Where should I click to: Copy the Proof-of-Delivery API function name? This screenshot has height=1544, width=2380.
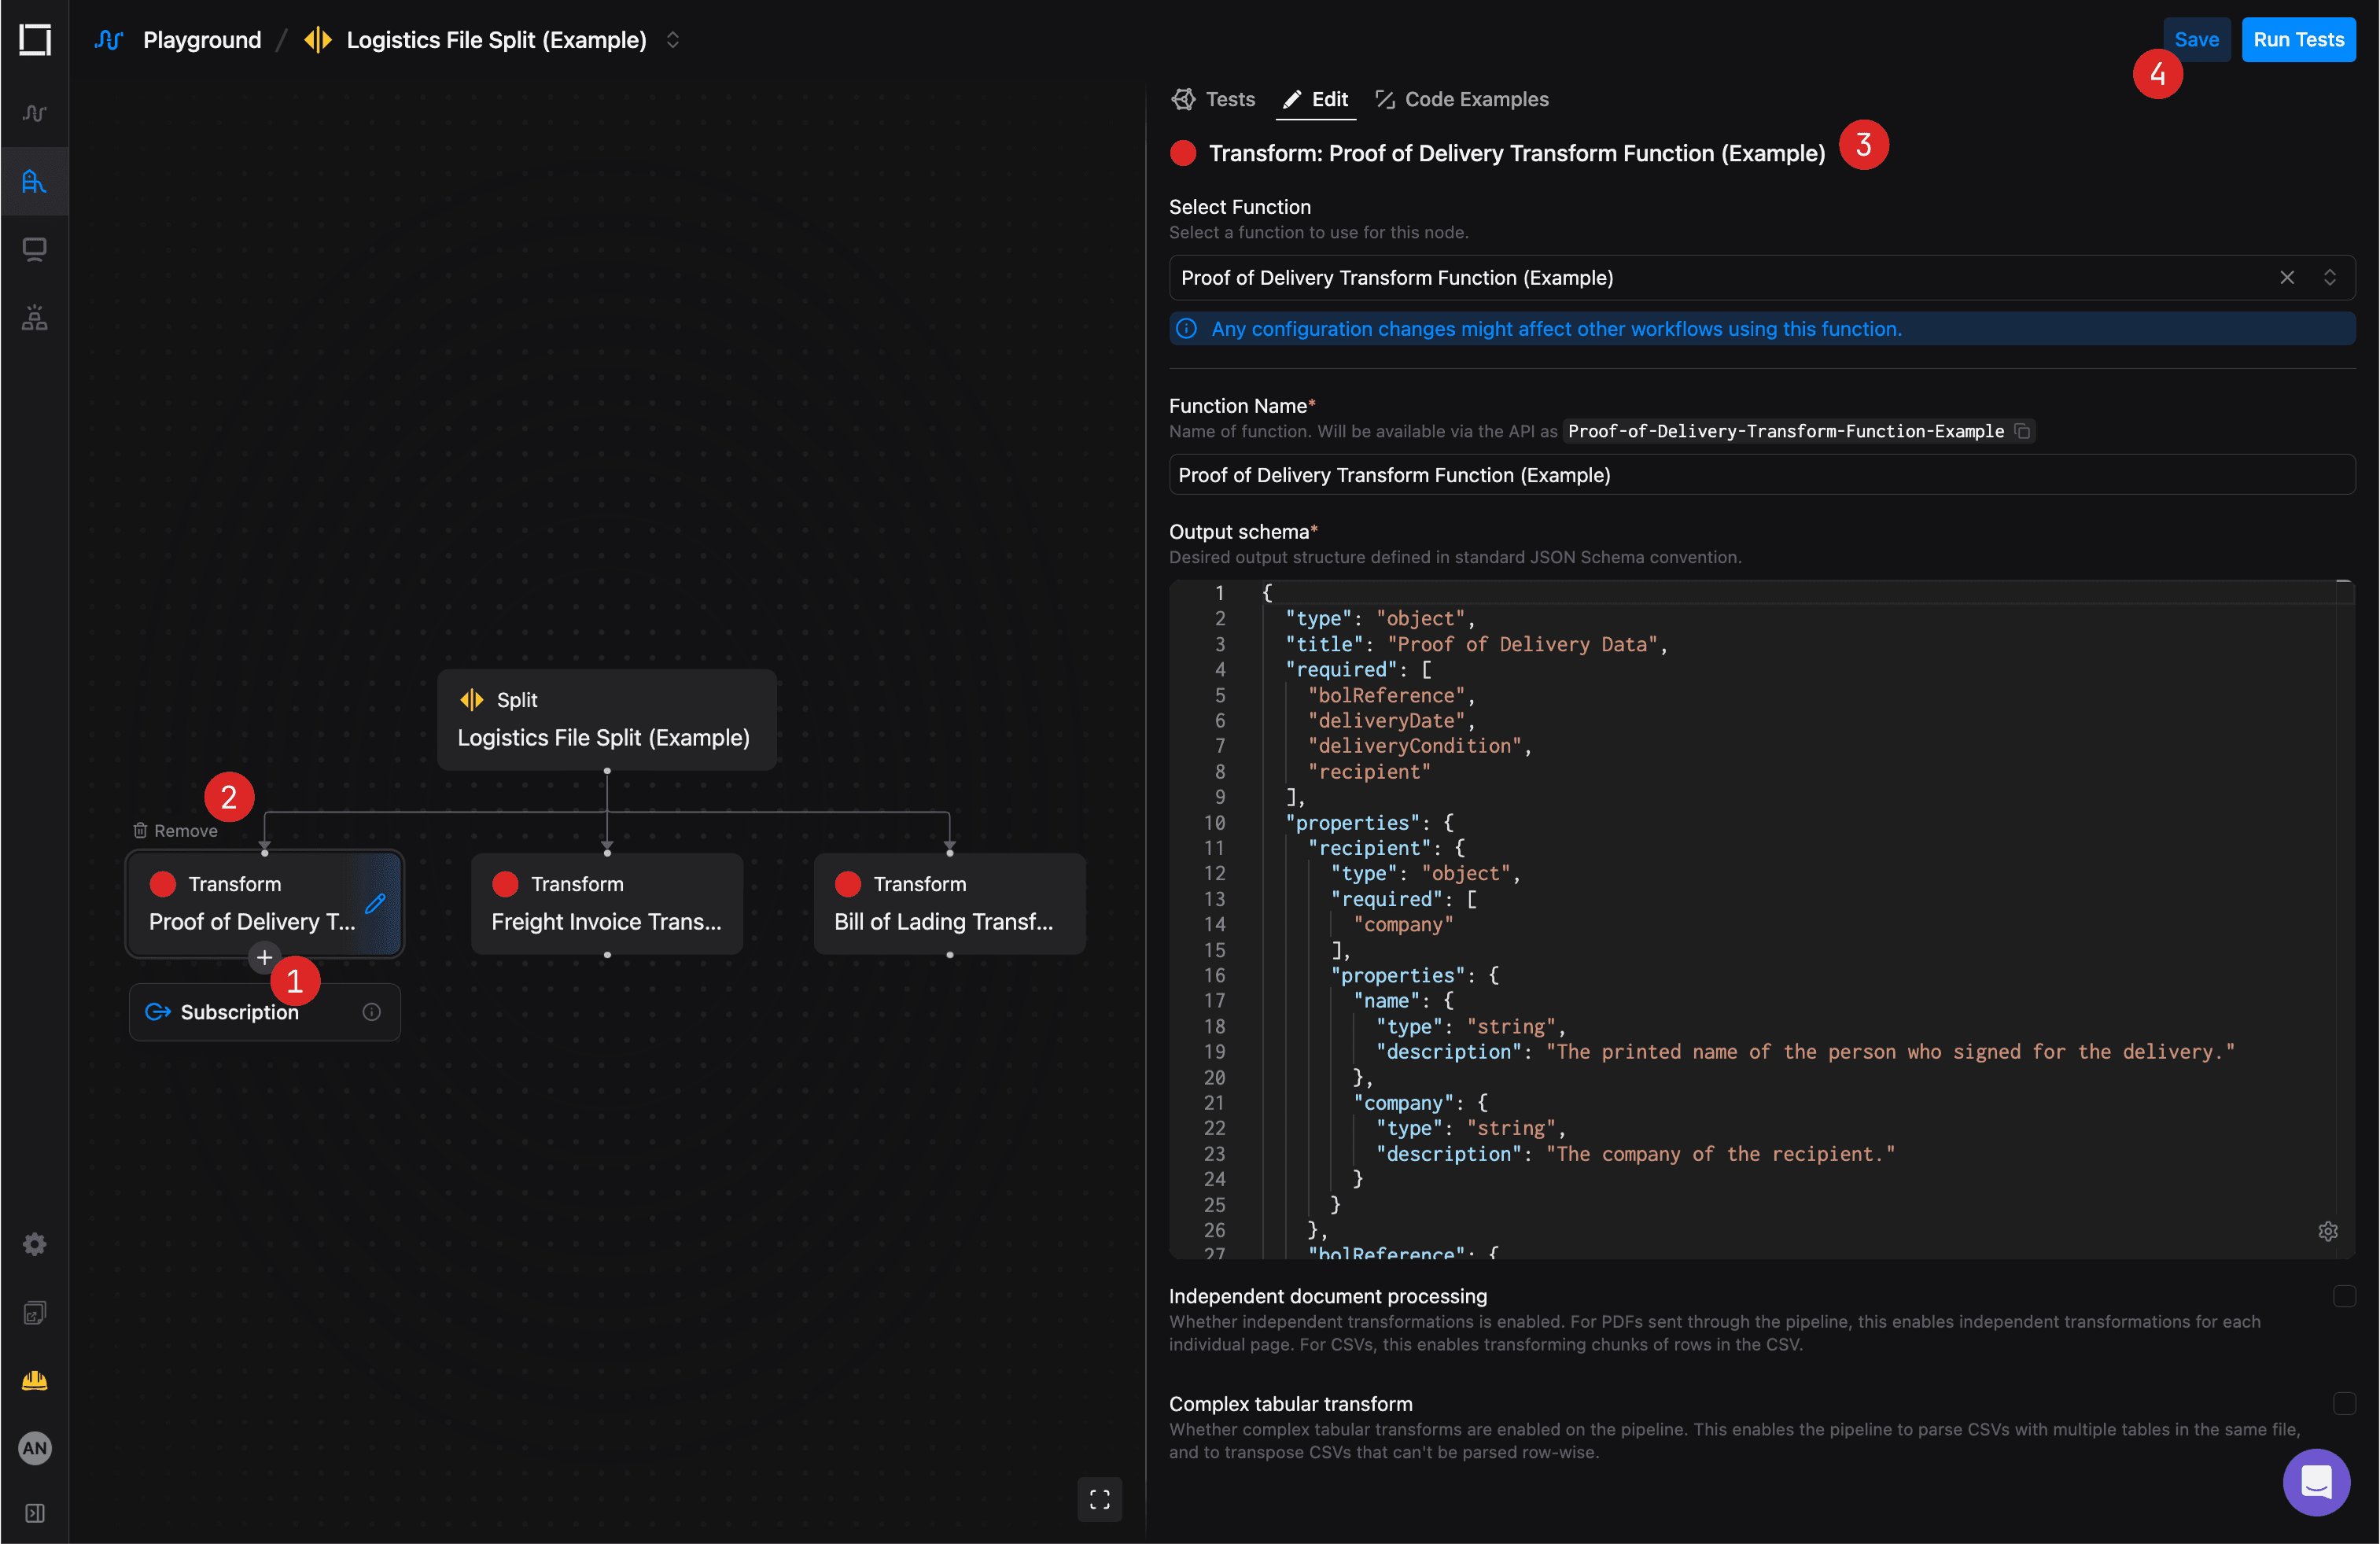[x=2023, y=431]
